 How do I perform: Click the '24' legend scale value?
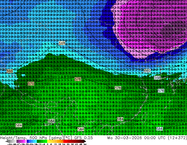[x=64, y=144]
